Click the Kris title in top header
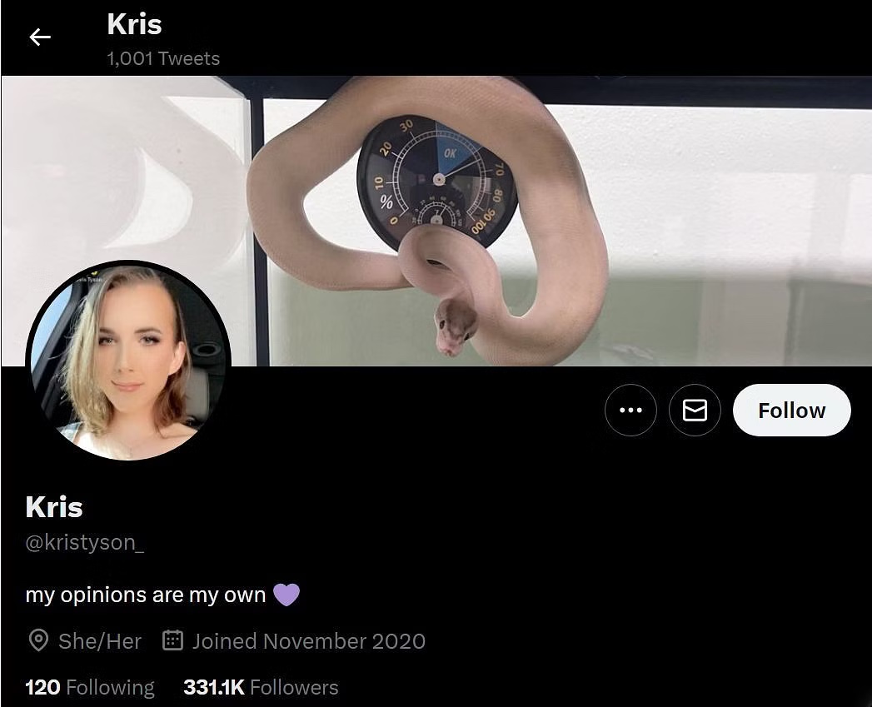Viewport: 872px width, 707px height. click(134, 24)
